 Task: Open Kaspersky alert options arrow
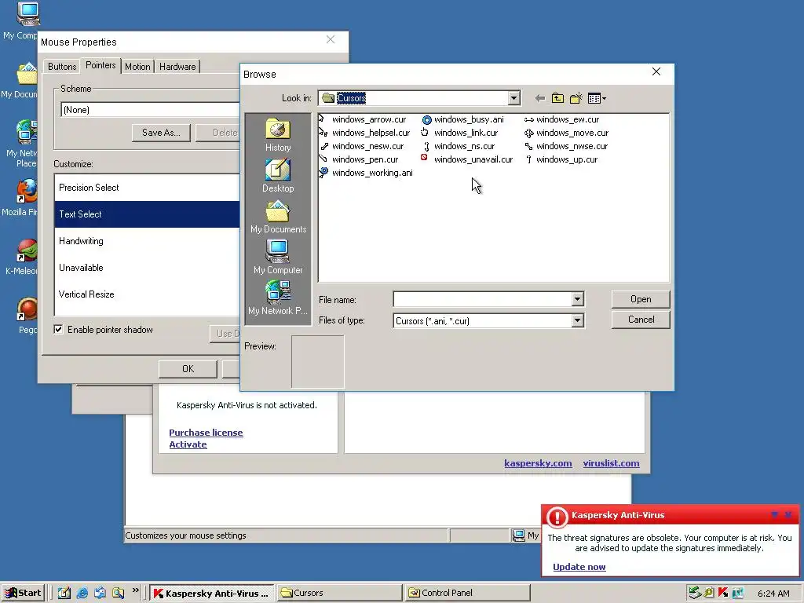click(x=774, y=515)
